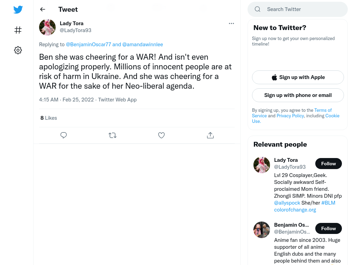Image resolution: width=354 pixels, height=265 pixels.
Task: Open the tweet's three-dot more menu
Action: (x=231, y=23)
